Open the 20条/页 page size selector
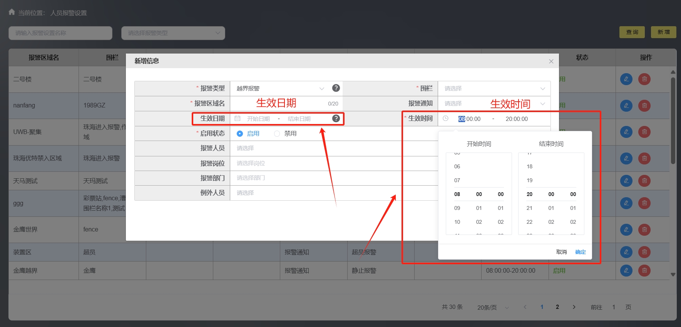The width and height of the screenshot is (681, 327). (493, 307)
